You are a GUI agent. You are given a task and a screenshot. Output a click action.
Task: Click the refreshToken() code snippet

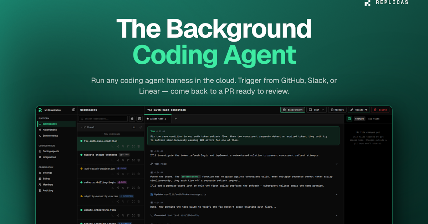click(191, 177)
